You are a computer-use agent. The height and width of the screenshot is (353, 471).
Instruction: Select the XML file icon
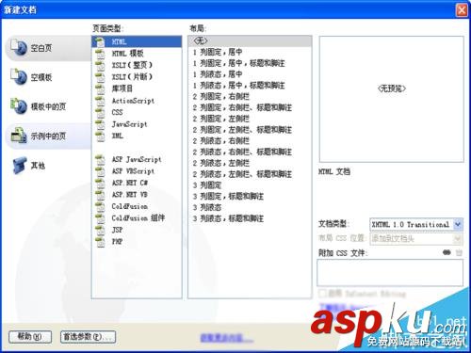[x=100, y=136]
